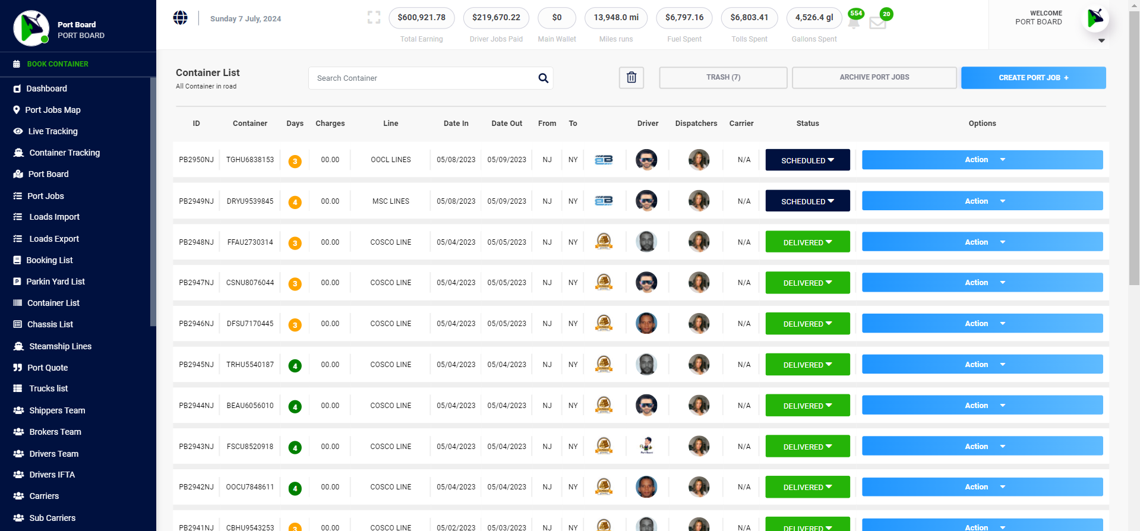This screenshot has width=1140, height=531.
Task: Open the driver avatar for PB2943NJ
Action: point(646,445)
